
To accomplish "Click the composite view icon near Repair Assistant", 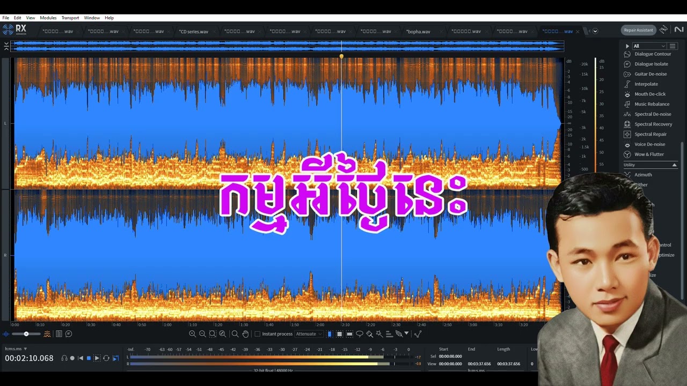I will (664, 30).
